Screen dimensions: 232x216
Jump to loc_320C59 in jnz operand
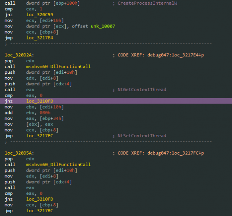(x=38, y=15)
